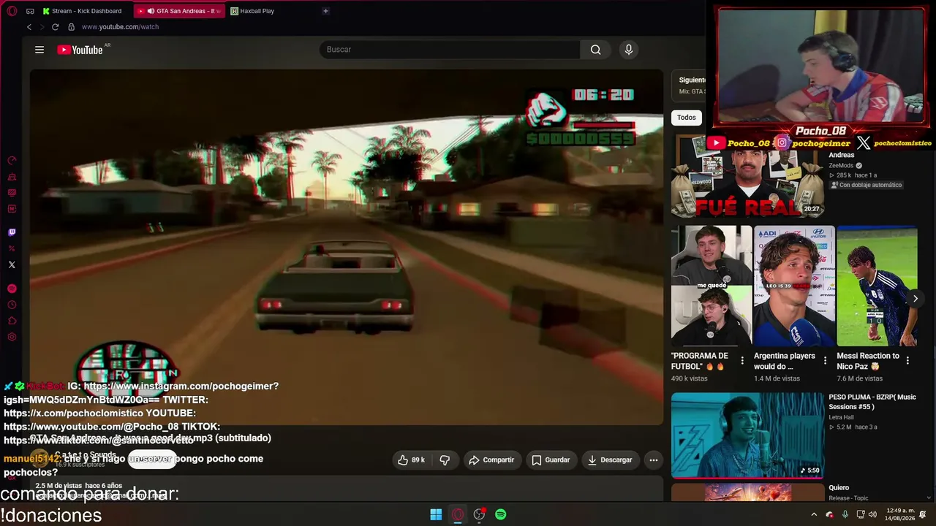Click the lock site-info icon
The image size is (936, 526).
pyautogui.click(x=71, y=27)
